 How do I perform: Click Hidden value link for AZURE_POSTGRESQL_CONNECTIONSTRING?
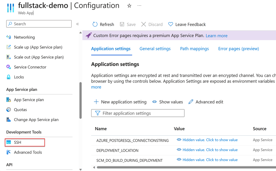click(x=210, y=140)
